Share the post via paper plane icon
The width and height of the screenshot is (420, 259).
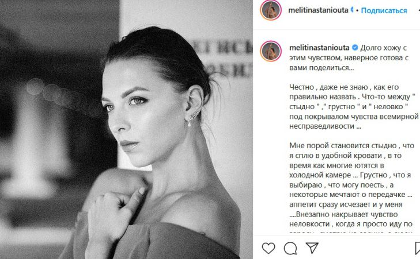pyautogui.click(x=312, y=248)
